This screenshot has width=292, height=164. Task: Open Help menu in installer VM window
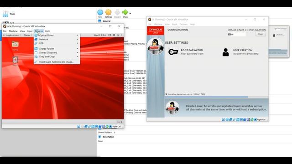pos(192,24)
